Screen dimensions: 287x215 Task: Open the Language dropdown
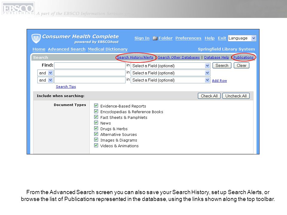point(242,38)
